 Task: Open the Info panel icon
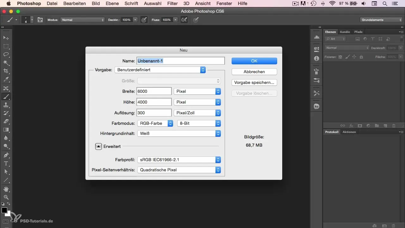[x=316, y=59]
